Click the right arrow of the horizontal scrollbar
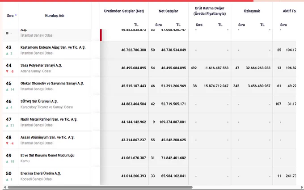This screenshot has height=190, width=304. (x=302, y=187)
